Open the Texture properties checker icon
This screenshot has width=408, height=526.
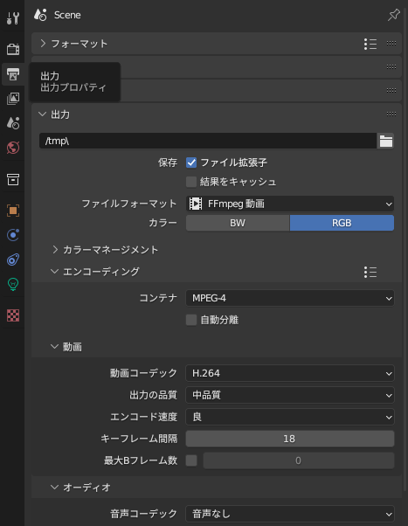[x=13, y=315]
